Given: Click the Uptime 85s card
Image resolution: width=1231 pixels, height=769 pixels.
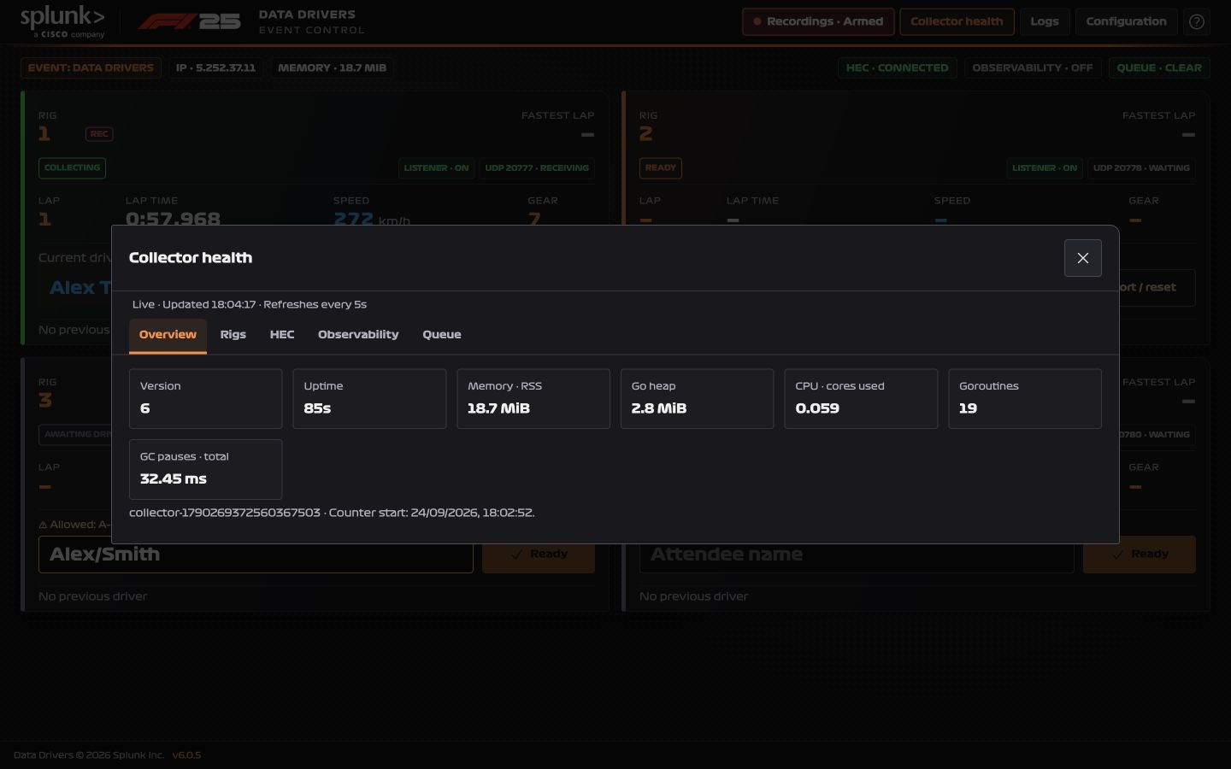Looking at the screenshot, I should click(x=369, y=398).
